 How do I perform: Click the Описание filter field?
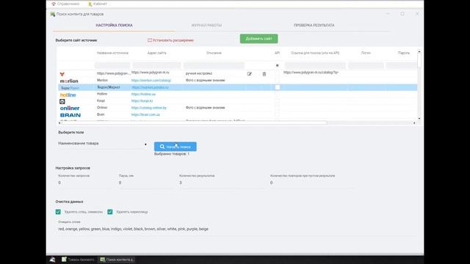pyautogui.click(x=214, y=65)
